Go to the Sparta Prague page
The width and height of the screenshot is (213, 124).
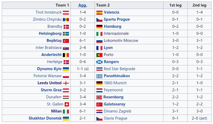117,19
